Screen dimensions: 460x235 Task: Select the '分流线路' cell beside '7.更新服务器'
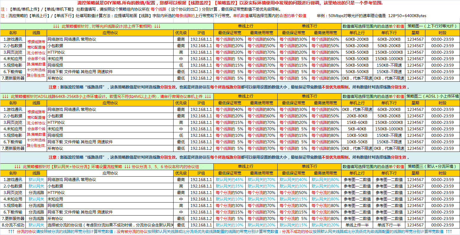36,218
